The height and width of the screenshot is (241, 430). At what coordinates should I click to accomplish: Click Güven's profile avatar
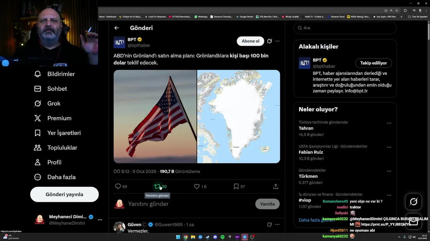[x=119, y=227]
